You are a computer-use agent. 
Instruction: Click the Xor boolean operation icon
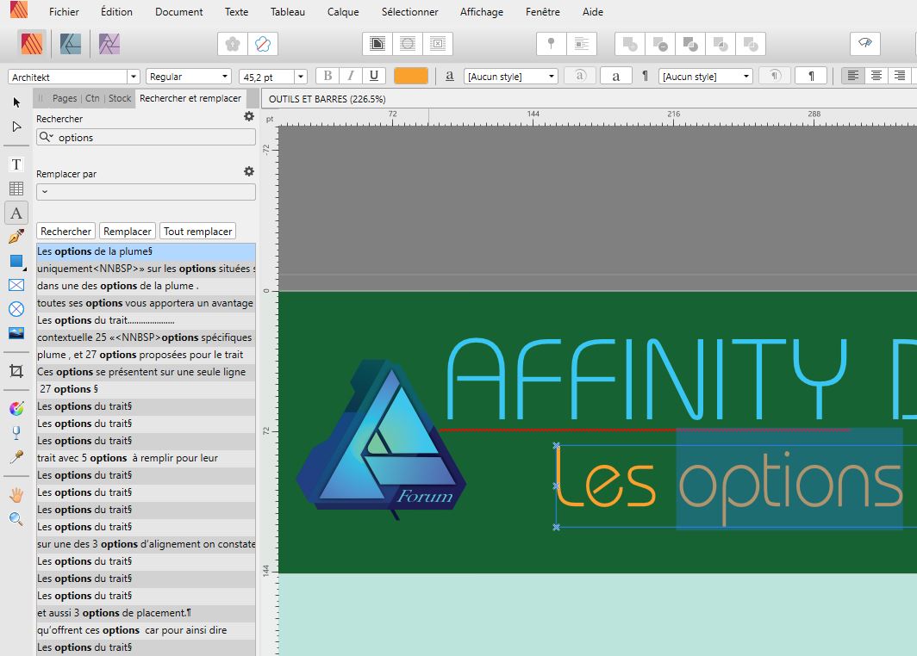click(x=720, y=44)
